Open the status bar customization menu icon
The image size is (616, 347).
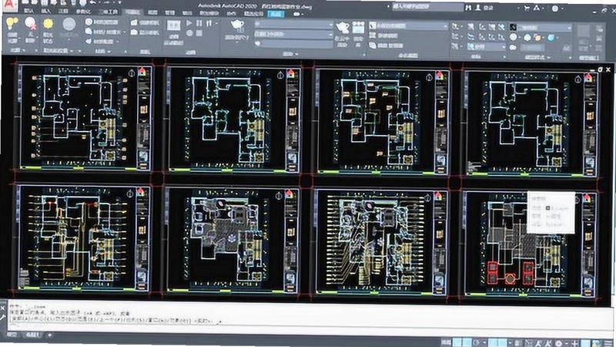pos(609,344)
